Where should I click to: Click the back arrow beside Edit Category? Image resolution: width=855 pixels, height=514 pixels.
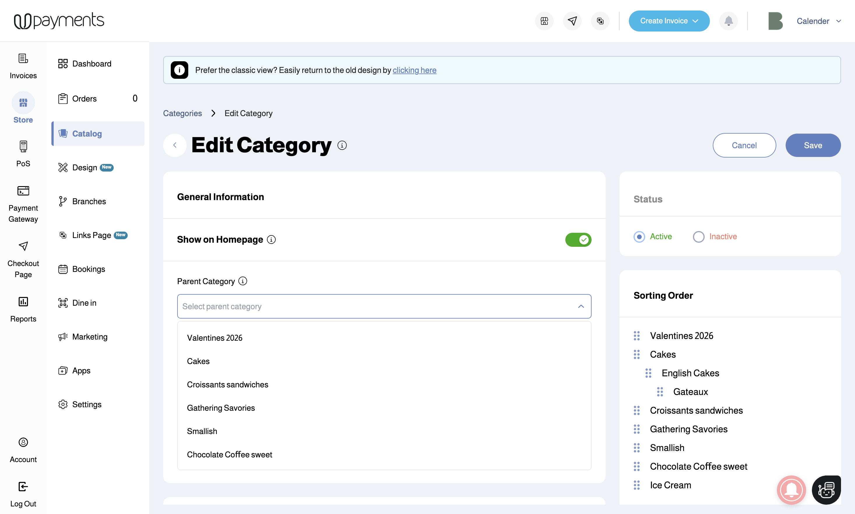[x=175, y=145]
